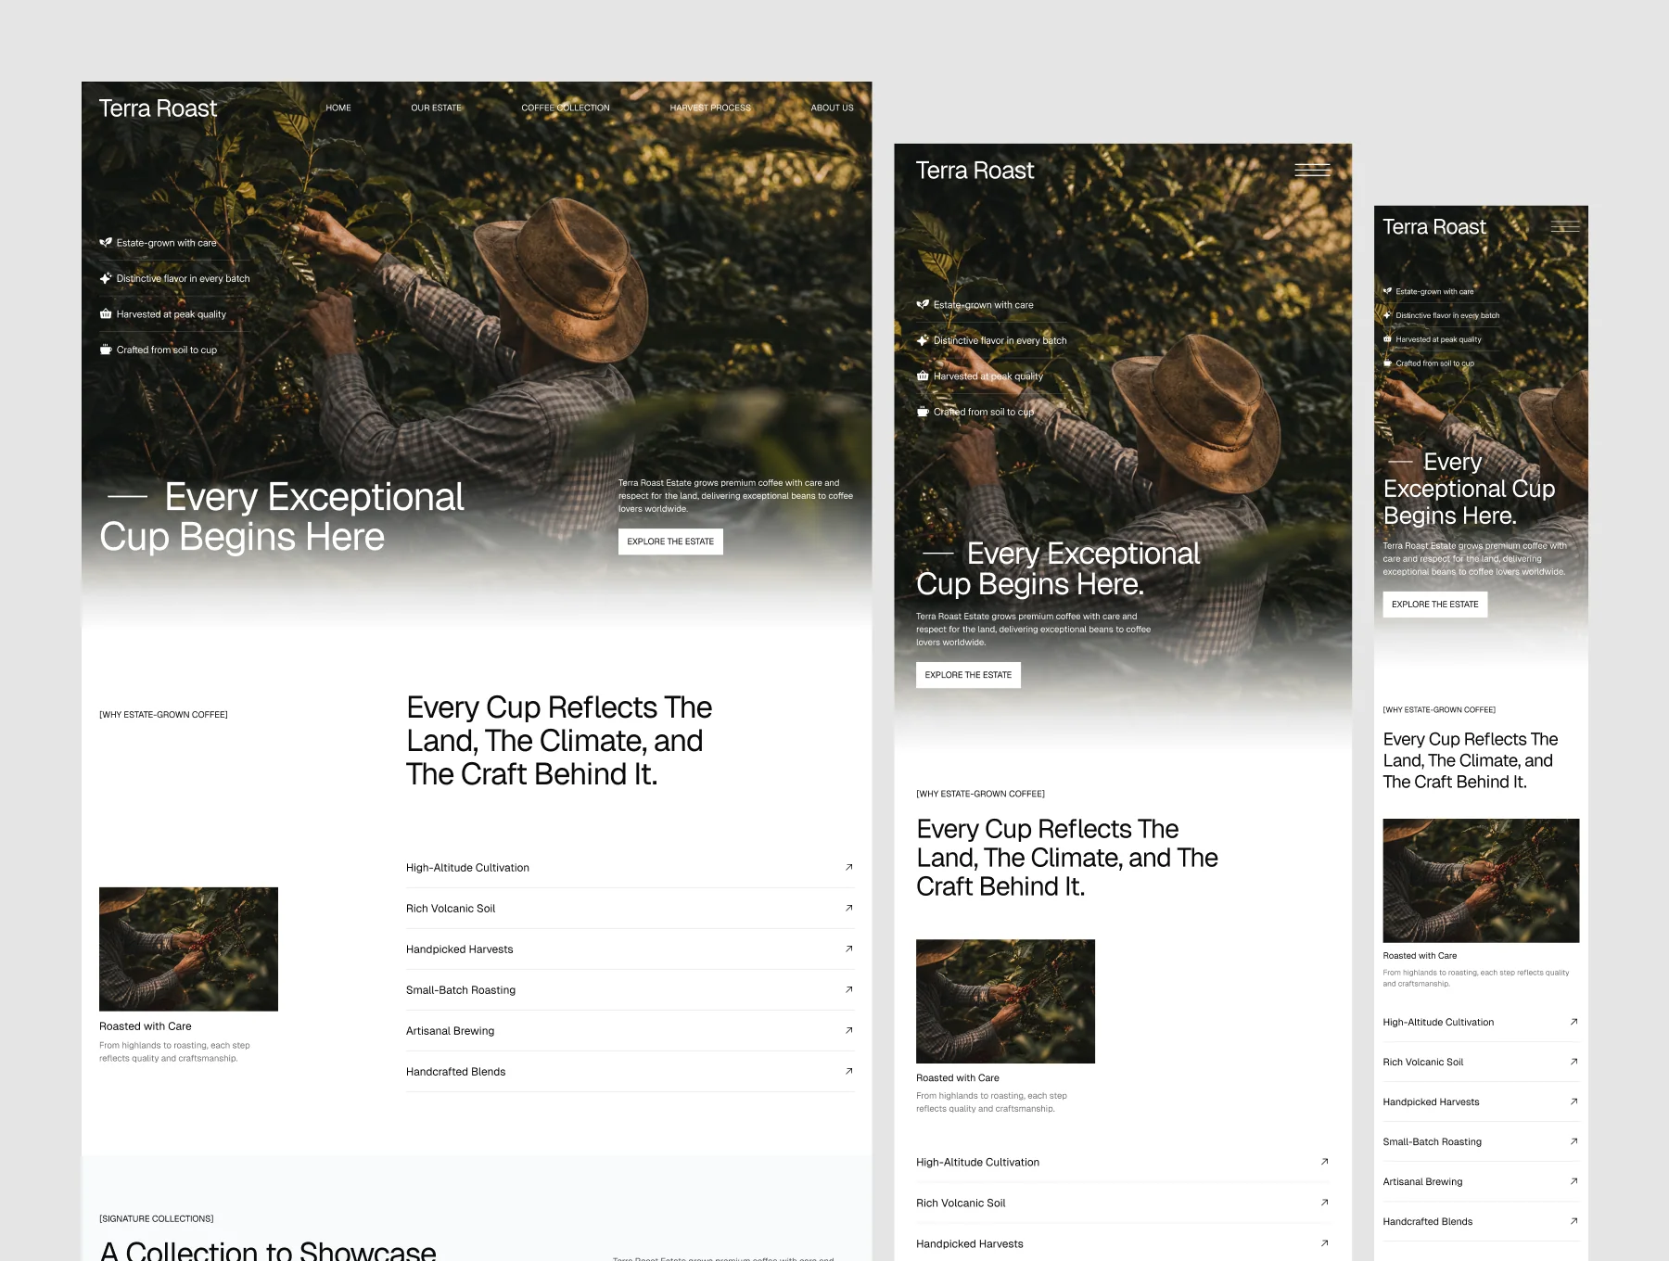Click sparkle icon beside desktop Distinctive flavor text
Viewport: 1669px width, 1261px height.
pyautogui.click(x=106, y=278)
